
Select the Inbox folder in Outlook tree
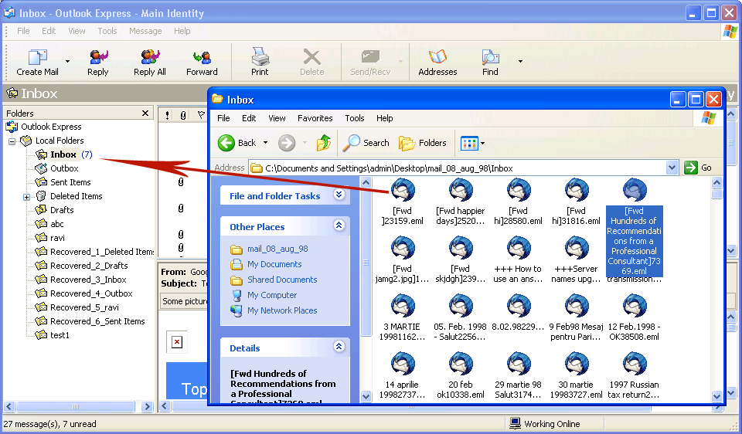(63, 154)
